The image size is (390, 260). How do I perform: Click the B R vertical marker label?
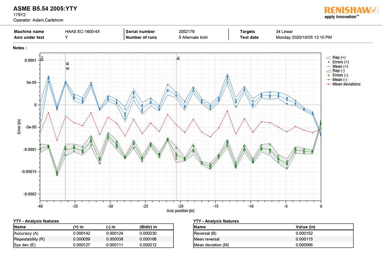tap(68, 66)
